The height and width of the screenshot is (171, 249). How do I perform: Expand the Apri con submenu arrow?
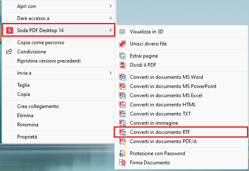111,6
